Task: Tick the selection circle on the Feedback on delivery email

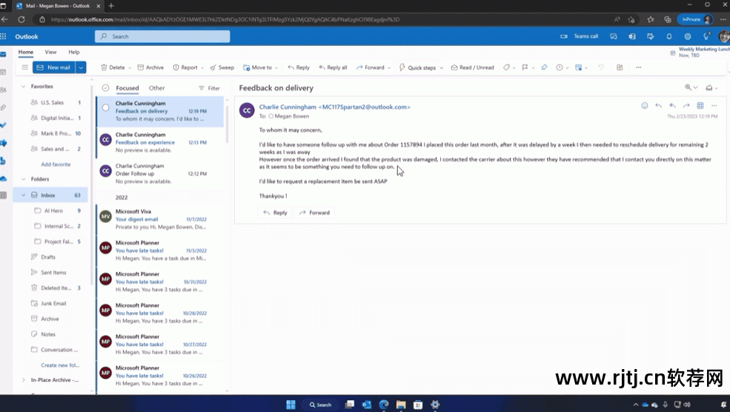Action: 105,107
